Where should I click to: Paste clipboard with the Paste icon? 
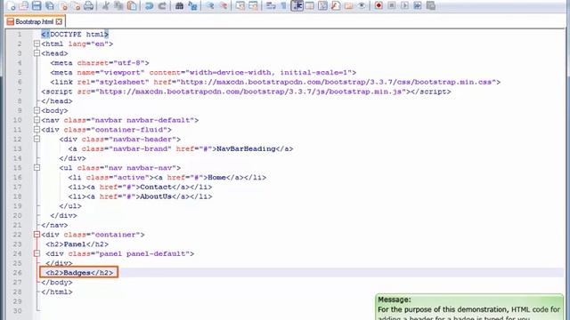132,5
